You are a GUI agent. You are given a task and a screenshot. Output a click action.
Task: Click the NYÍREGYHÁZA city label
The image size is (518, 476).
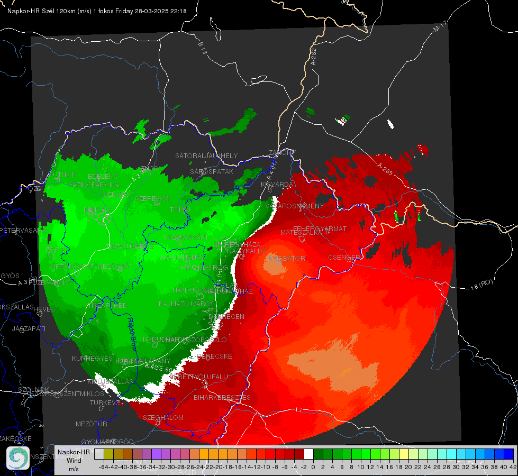[x=237, y=244]
